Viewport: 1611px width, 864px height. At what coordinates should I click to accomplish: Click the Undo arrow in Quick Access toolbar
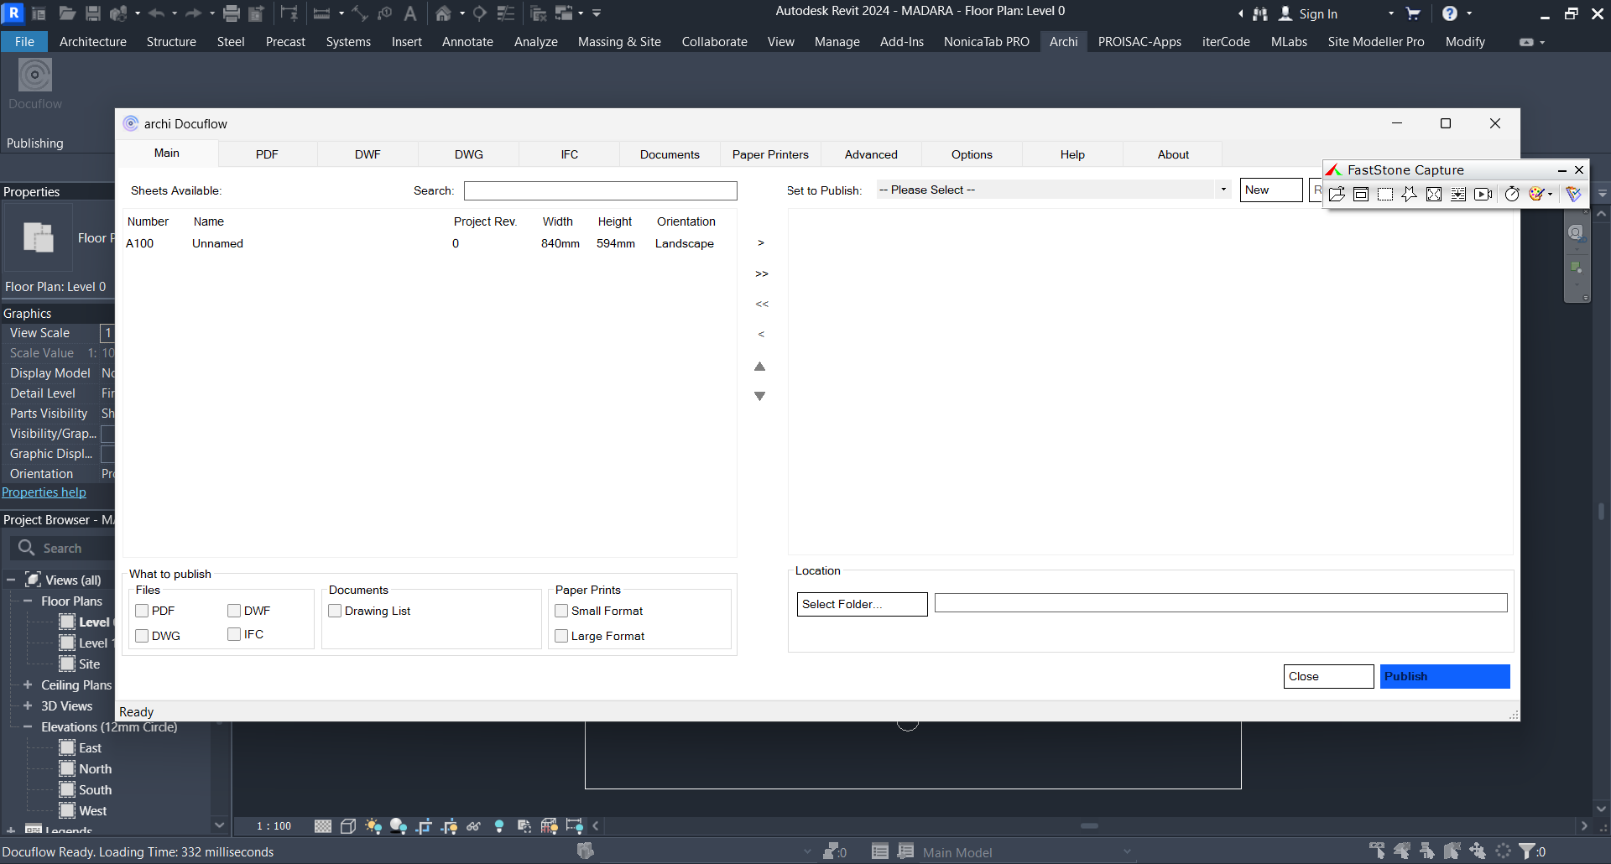tap(156, 13)
